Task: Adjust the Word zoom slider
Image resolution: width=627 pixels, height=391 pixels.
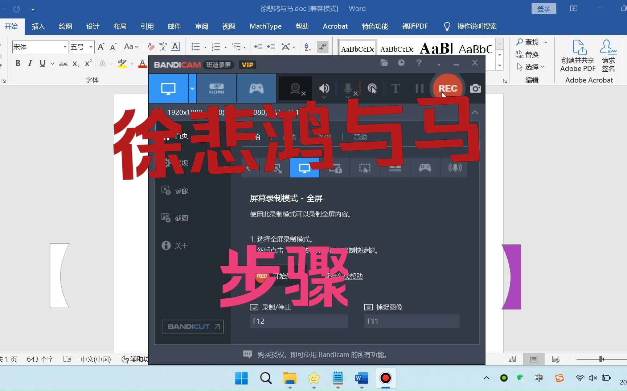Action: point(601,359)
